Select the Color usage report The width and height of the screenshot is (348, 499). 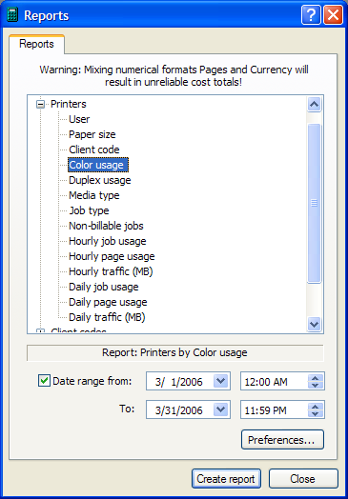point(98,165)
